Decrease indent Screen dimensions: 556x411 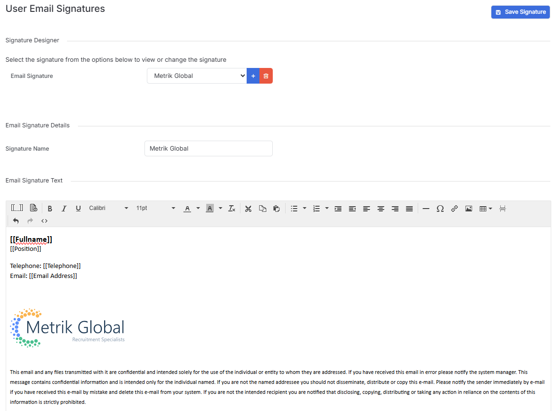352,209
